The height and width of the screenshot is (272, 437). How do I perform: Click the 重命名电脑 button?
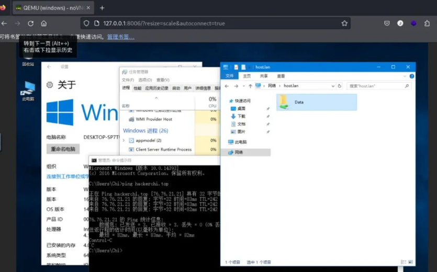tap(63, 149)
